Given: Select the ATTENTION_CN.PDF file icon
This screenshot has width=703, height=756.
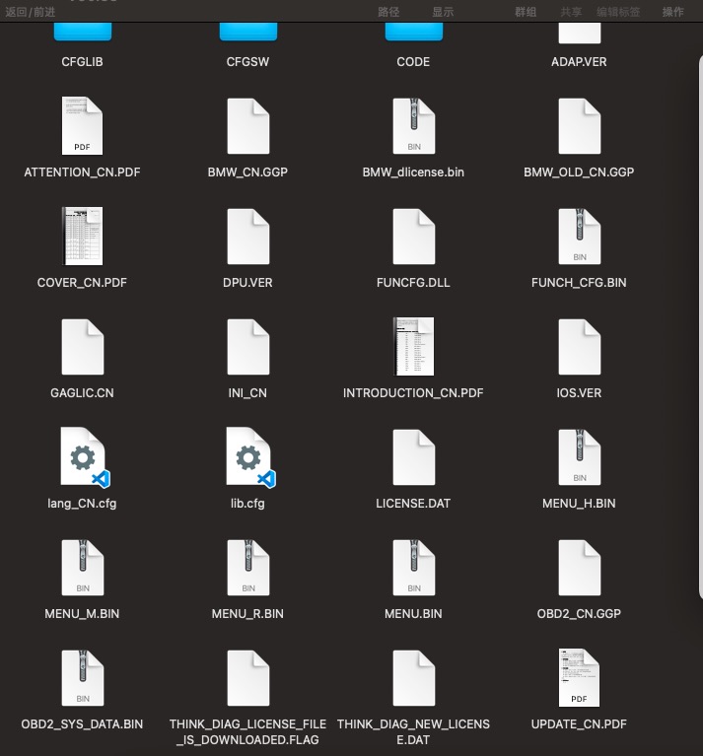Looking at the screenshot, I should (82, 125).
